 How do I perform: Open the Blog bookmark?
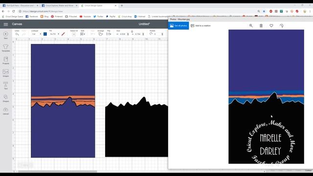(x=45, y=17)
